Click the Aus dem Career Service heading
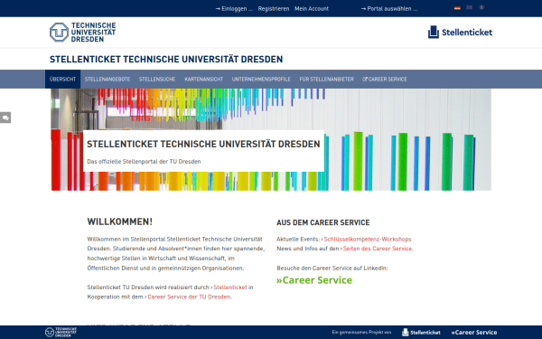 323,222
